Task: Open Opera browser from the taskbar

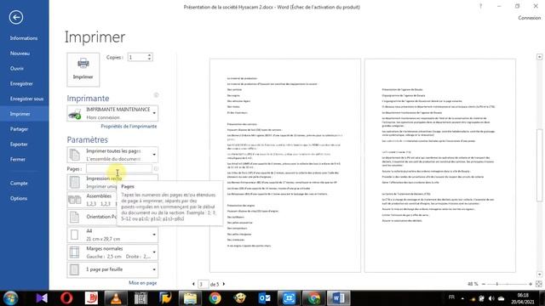Action: 66,298
